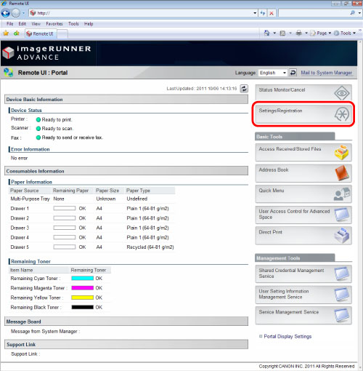Click the Remaining Cyan Toner level bar

82,279
